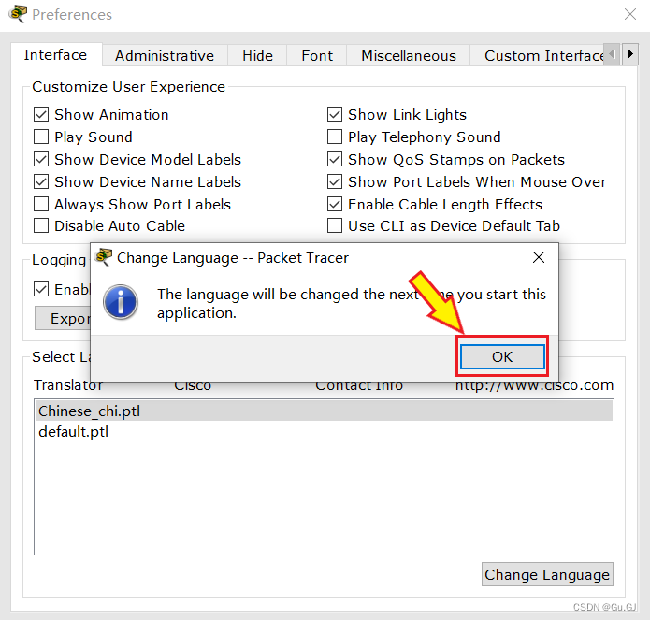Open the Hide tab
Viewport: 650px width, 620px height.
pyautogui.click(x=257, y=55)
